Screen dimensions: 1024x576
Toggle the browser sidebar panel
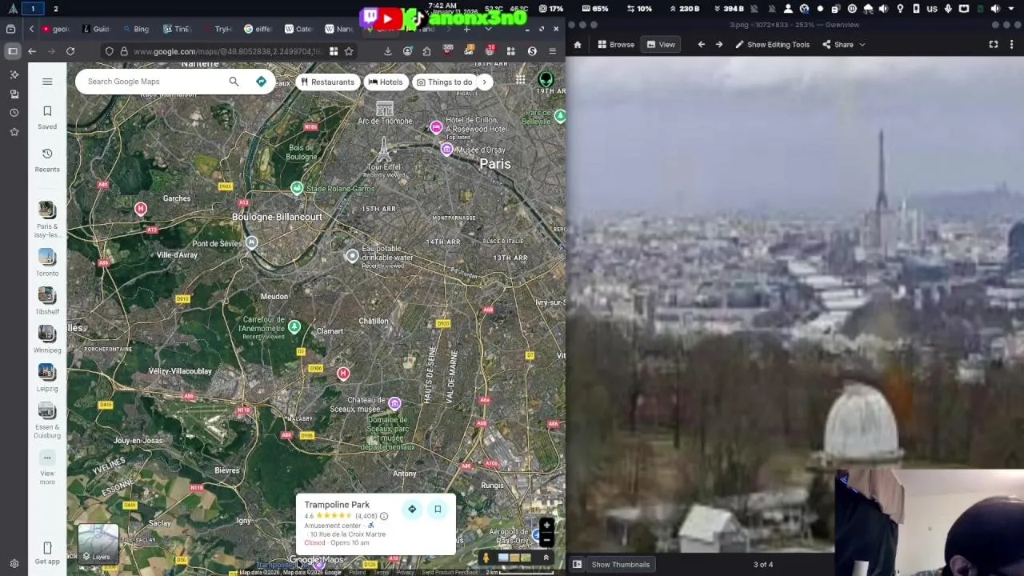pyautogui.click(x=13, y=51)
